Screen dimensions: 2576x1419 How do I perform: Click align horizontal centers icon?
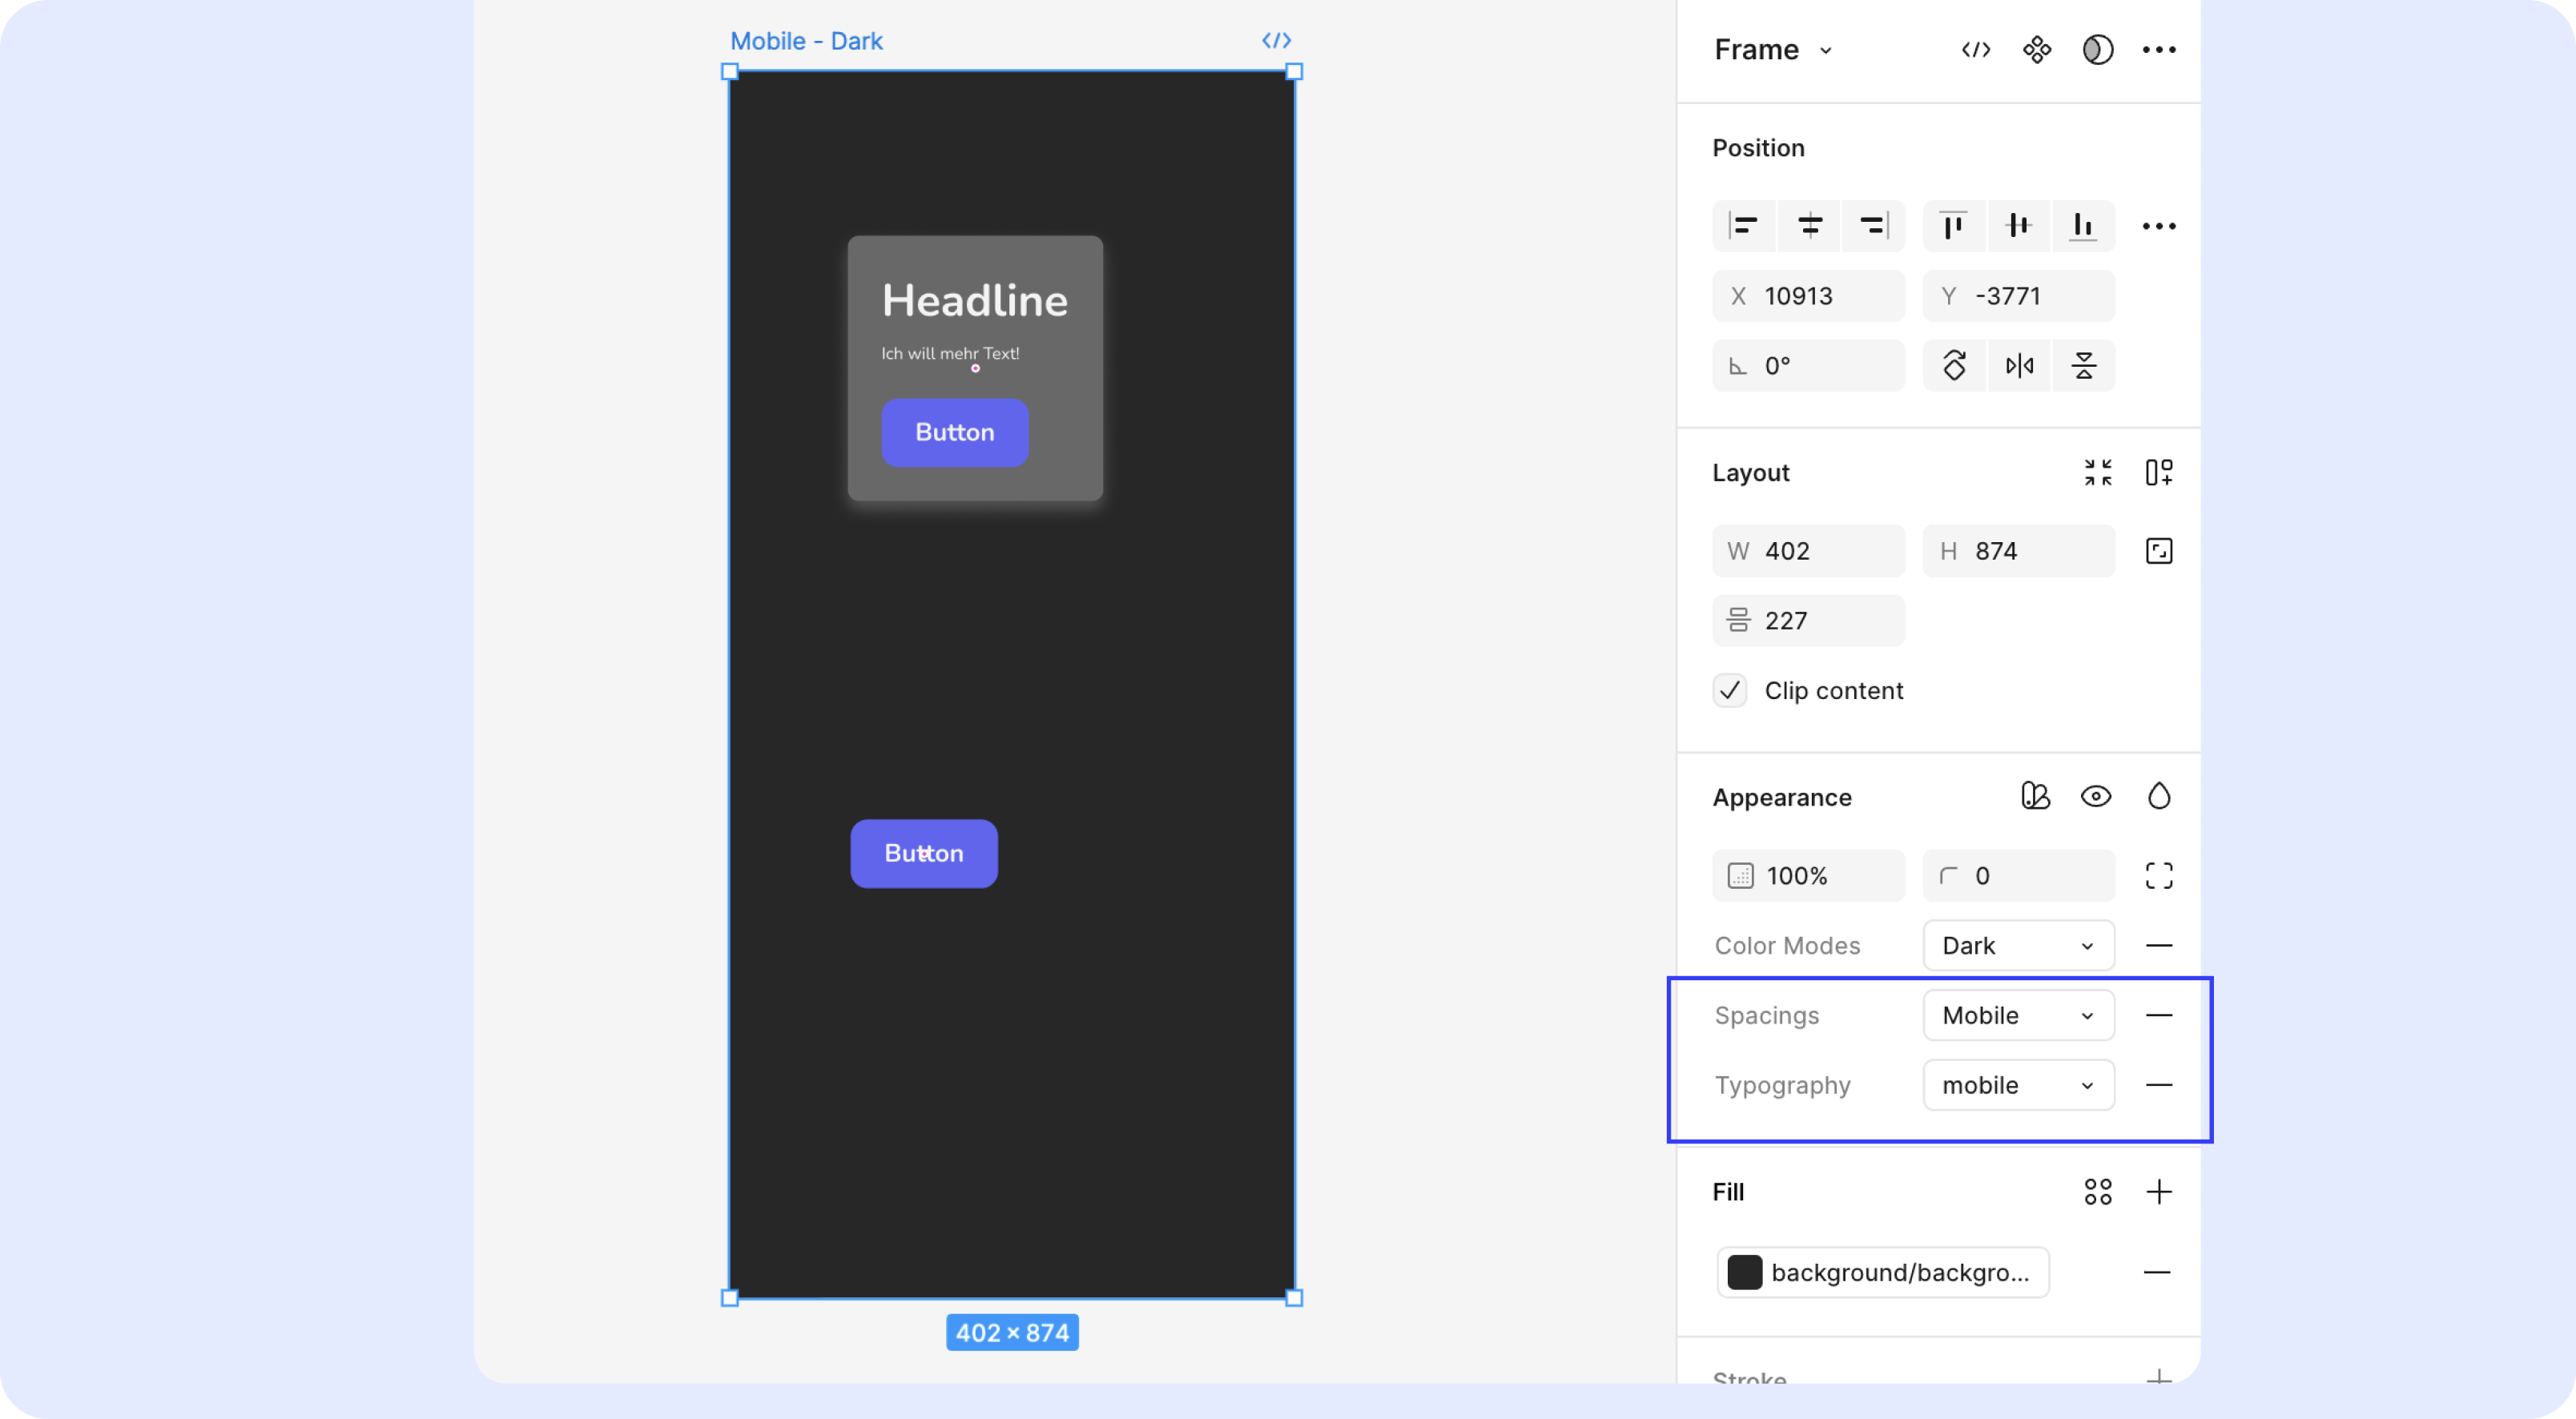[1809, 226]
